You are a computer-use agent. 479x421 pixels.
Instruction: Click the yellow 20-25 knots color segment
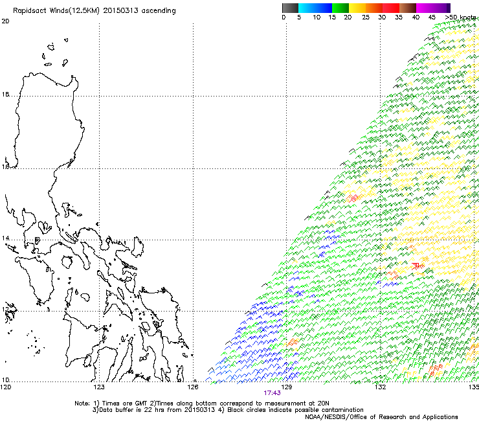click(357, 8)
